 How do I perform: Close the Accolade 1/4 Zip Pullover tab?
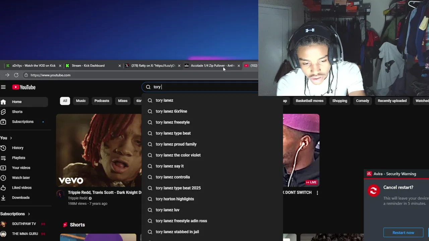pos(239,66)
